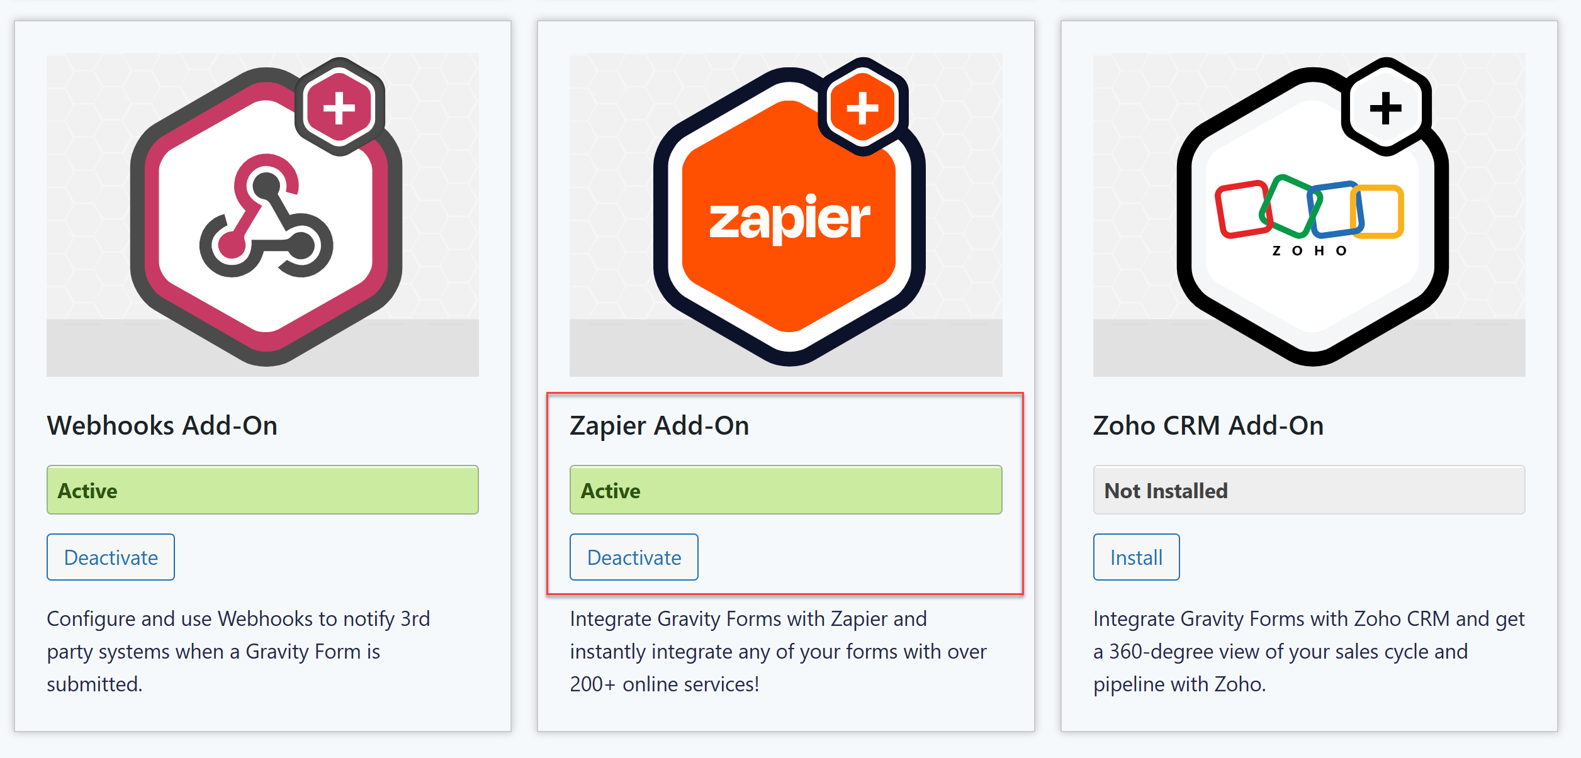Click the gray Not Installed status bar
Image resolution: width=1581 pixels, height=758 pixels.
(x=1308, y=490)
